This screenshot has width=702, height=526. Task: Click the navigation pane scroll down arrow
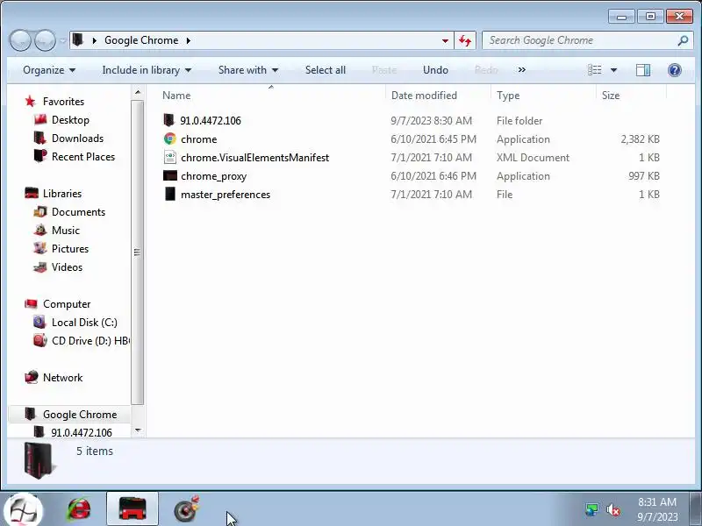138,430
